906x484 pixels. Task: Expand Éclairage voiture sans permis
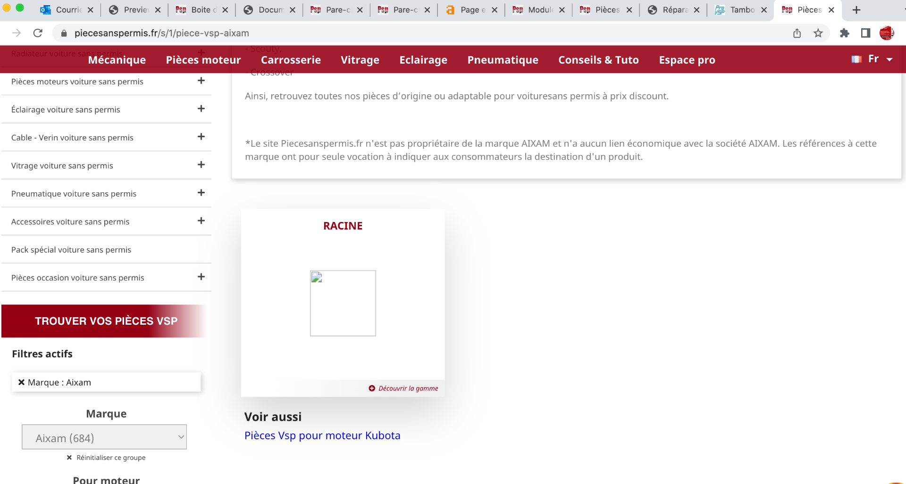click(201, 108)
